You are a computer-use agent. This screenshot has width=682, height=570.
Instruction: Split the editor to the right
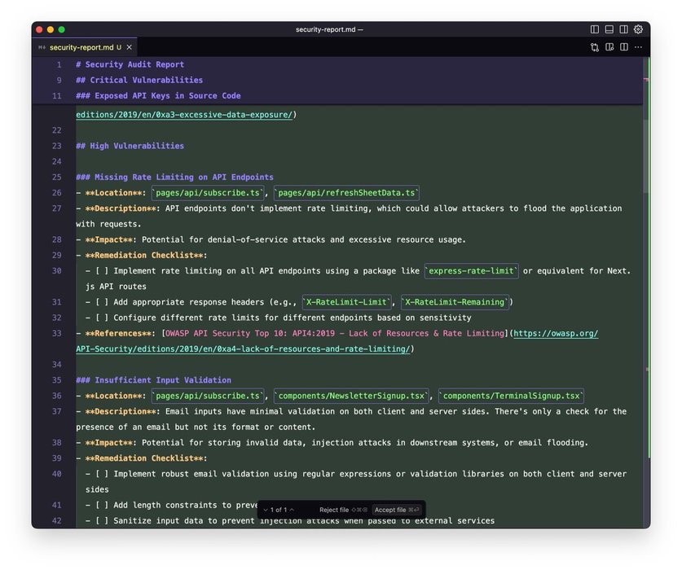click(x=624, y=47)
